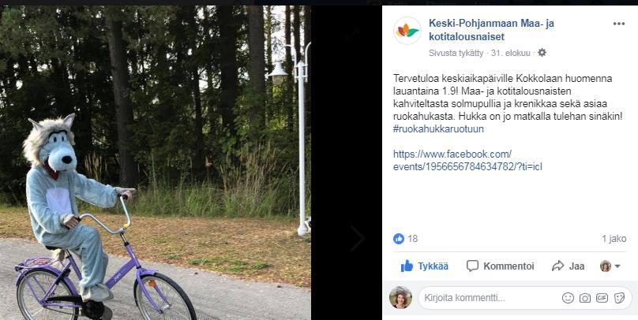Open Keski-Pohjanmaan Maa- ja kotitalousnaiset page

tap(491, 30)
